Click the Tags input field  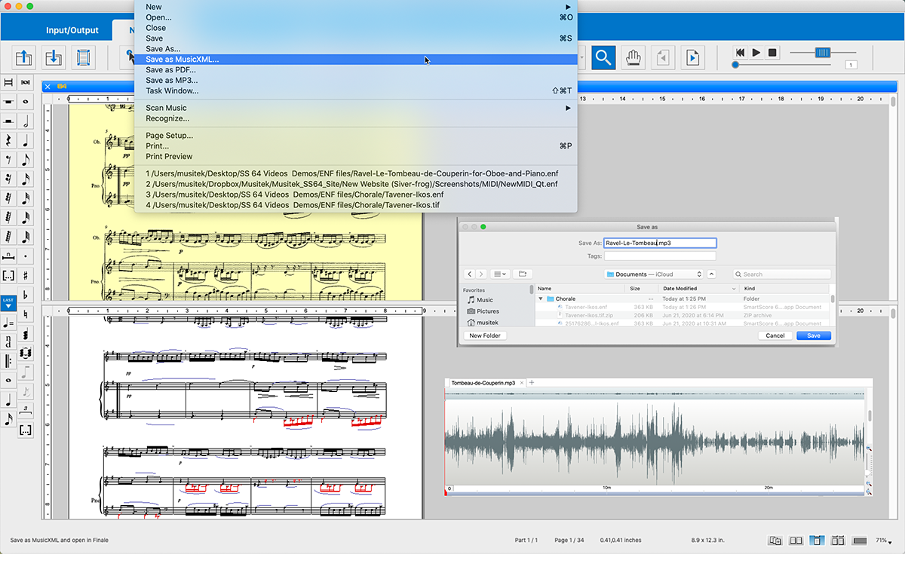click(660, 256)
